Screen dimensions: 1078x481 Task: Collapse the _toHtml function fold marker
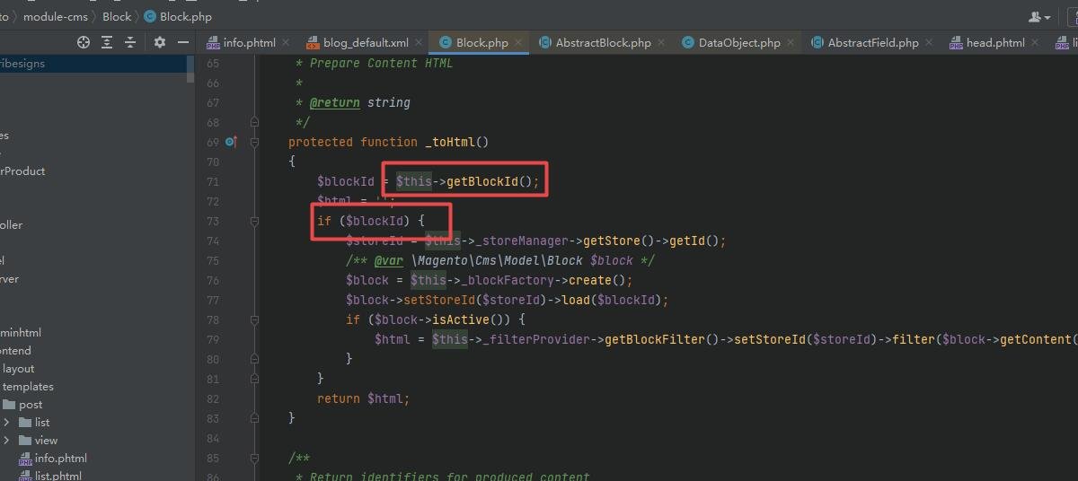point(255,142)
